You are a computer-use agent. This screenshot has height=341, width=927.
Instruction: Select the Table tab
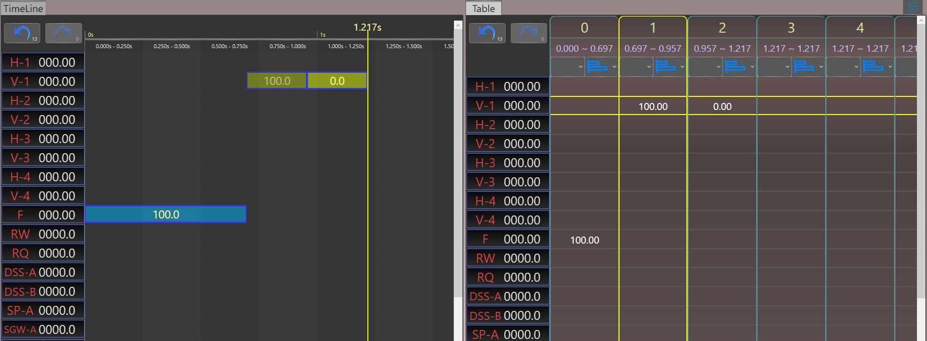(483, 9)
